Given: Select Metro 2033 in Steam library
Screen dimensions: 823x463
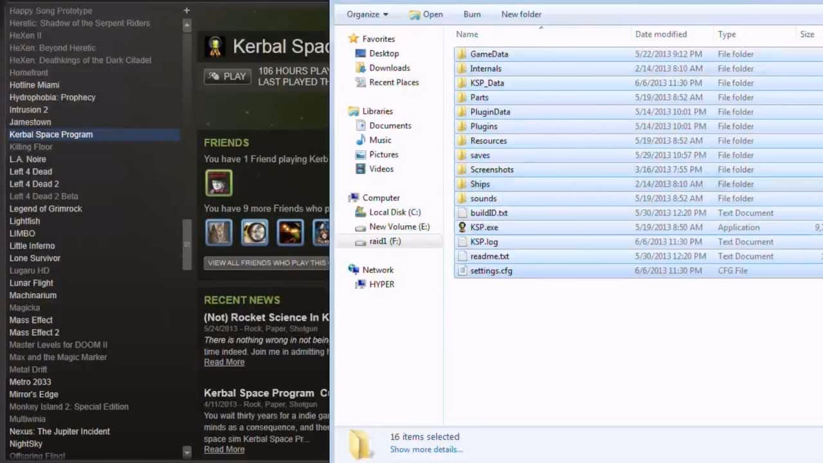Looking at the screenshot, I should (x=30, y=382).
